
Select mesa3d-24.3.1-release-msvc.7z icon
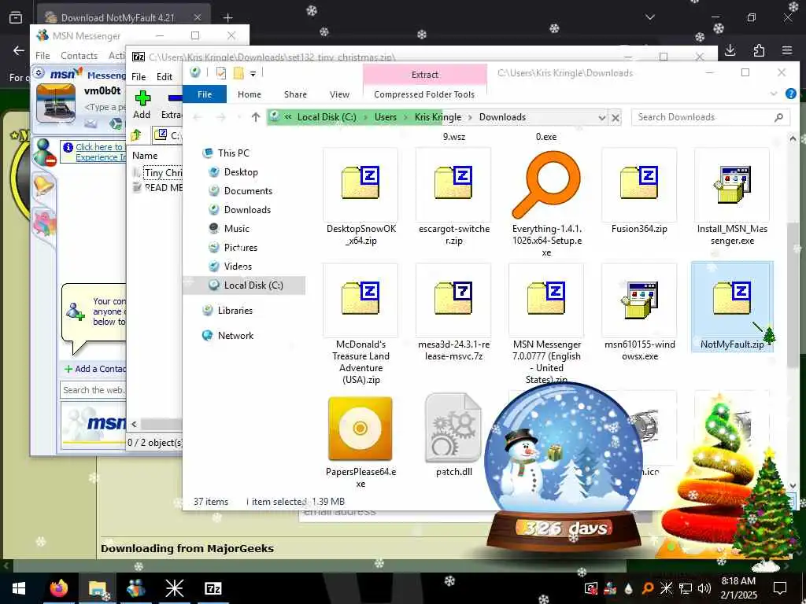pos(453,300)
